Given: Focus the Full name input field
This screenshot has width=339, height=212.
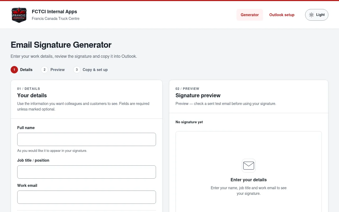Looking at the screenshot, I should (x=87, y=139).
